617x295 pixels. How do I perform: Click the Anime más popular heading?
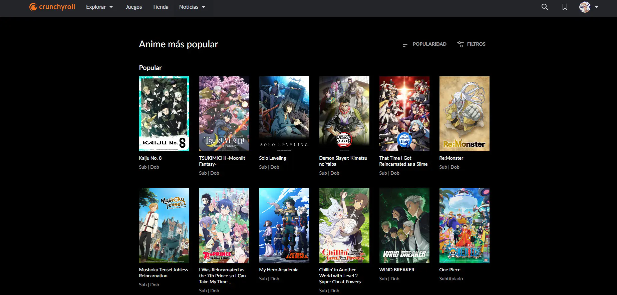[x=179, y=44]
